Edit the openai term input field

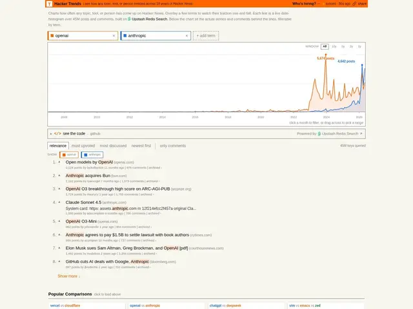pyautogui.click(x=83, y=36)
